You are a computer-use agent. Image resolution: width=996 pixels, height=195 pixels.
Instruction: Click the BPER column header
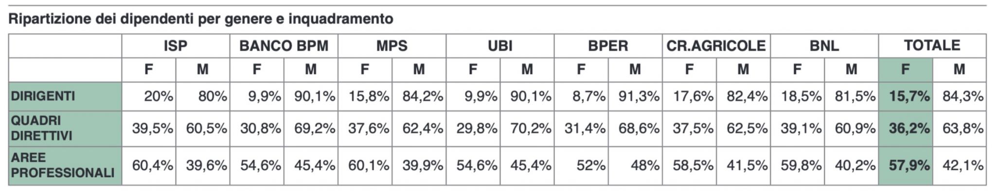(x=608, y=46)
